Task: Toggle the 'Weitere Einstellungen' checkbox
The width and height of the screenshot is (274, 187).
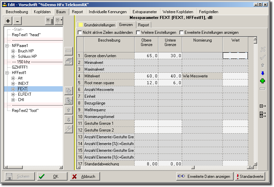Action: coord(138,33)
